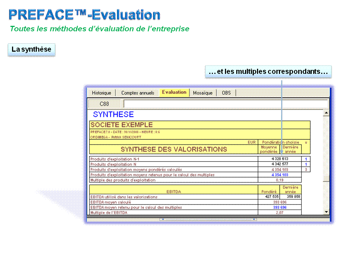The width and height of the screenshot is (350, 262).
Task: Switch to the Comptes annuels tab
Action: point(137,93)
